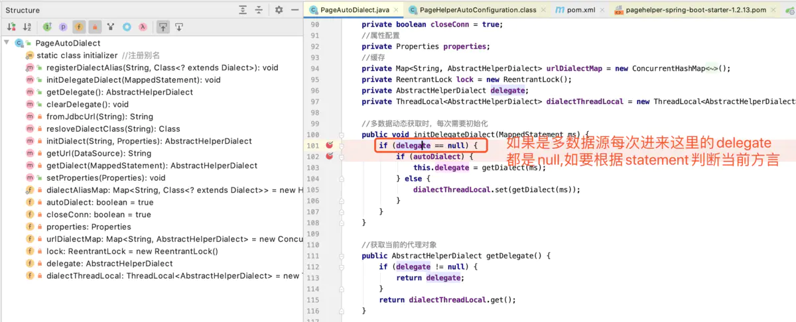The width and height of the screenshot is (796, 322).
Task: Expand all nodes in Structure panel
Action: pos(243,10)
